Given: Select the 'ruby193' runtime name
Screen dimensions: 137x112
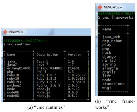Looking at the screenshot, I should tap(14, 82).
